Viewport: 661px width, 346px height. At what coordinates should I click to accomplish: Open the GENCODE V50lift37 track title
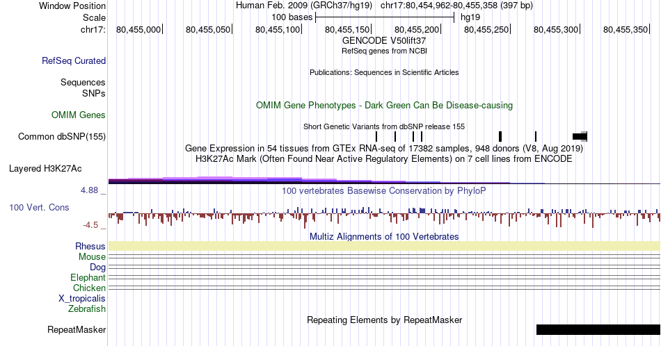tap(384, 41)
